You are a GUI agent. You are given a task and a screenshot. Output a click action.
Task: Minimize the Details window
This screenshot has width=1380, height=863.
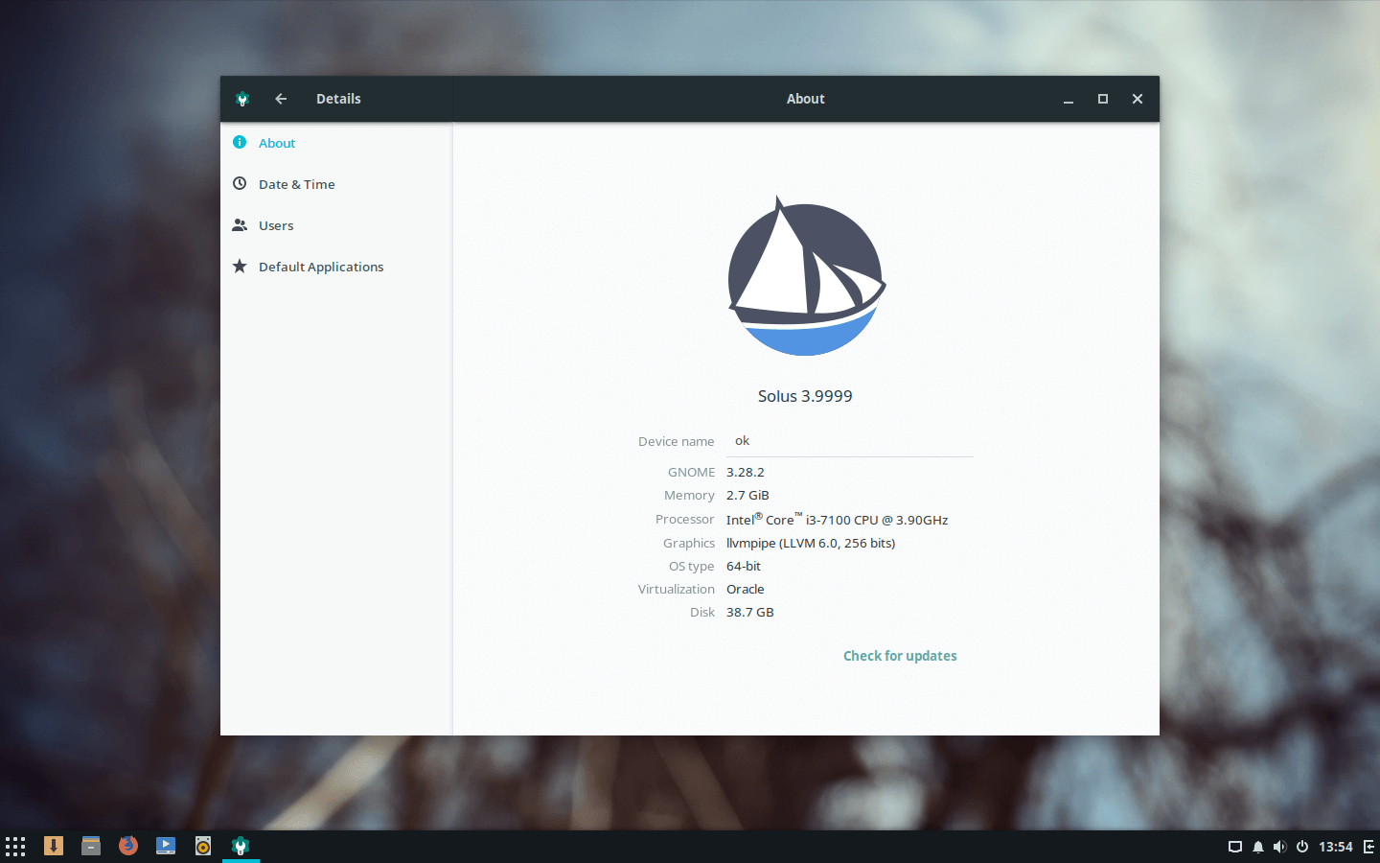click(1069, 100)
